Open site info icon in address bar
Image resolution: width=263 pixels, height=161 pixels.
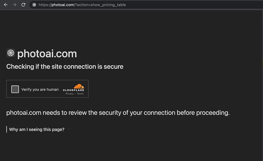pos(34,5)
